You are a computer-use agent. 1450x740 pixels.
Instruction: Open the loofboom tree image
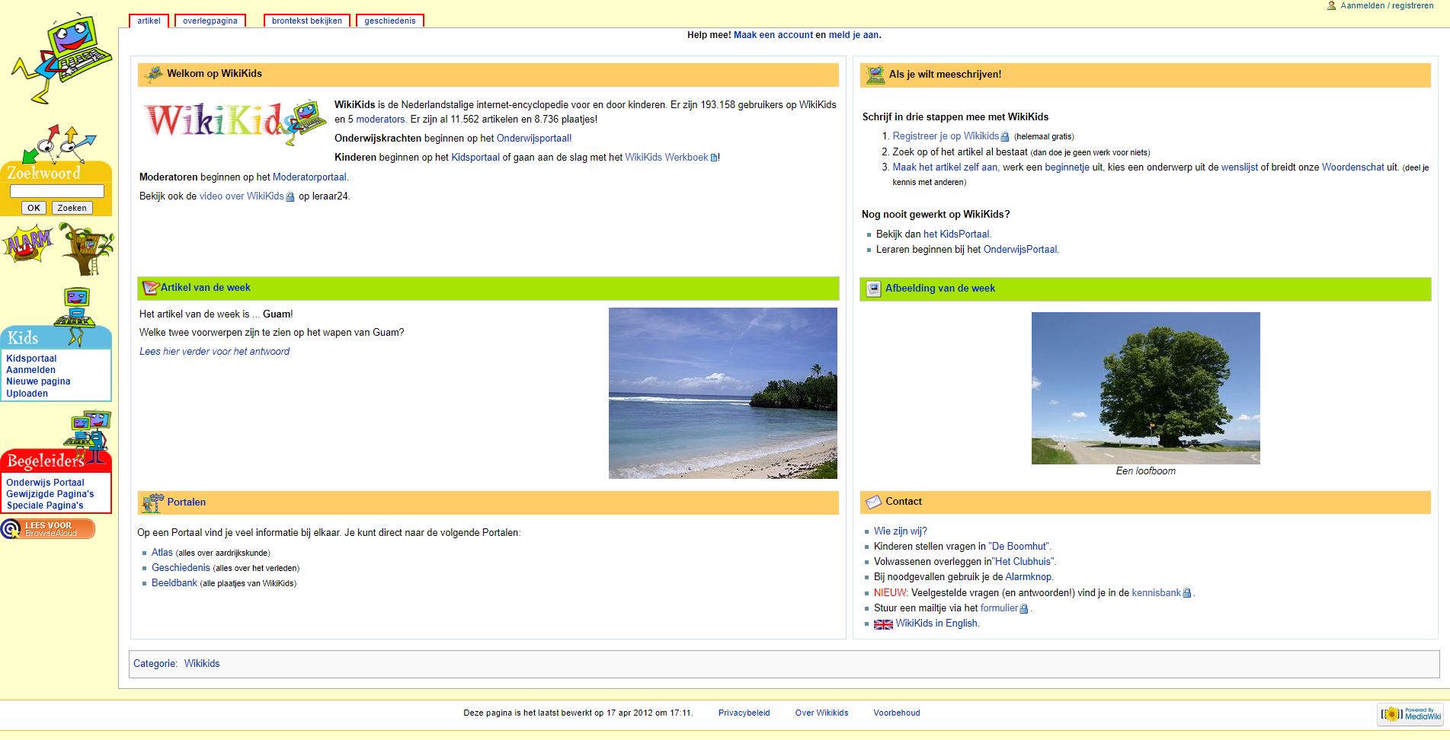coord(1146,388)
